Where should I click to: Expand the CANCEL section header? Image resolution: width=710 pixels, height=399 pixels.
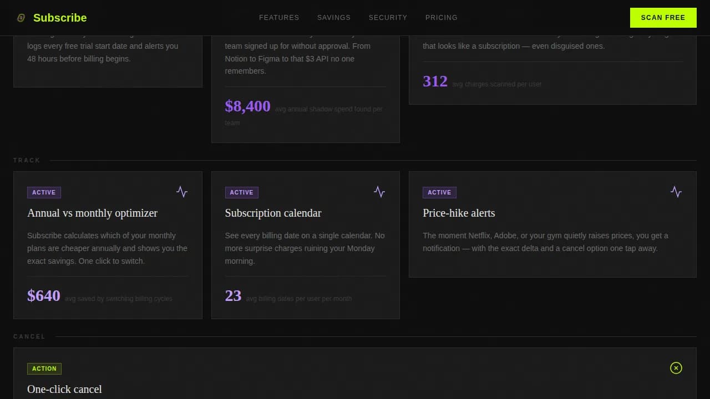[x=29, y=336]
